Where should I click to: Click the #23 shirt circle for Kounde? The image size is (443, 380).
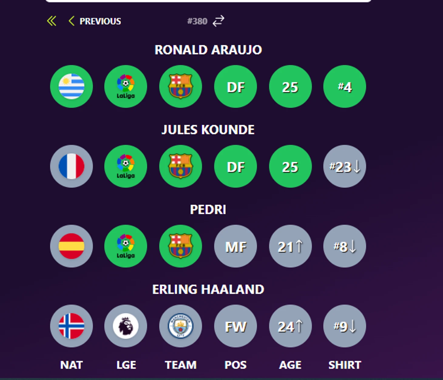pyautogui.click(x=345, y=166)
